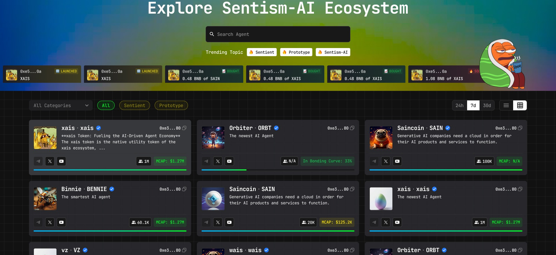
Task: Copy contract address on Binnie BENNIE card
Action: pos(184,189)
